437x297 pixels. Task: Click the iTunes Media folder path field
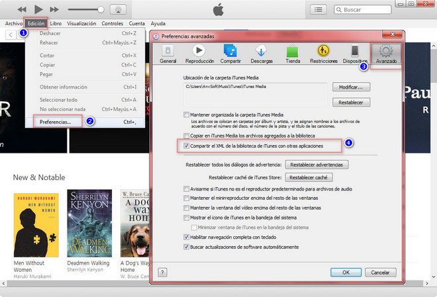click(x=255, y=94)
